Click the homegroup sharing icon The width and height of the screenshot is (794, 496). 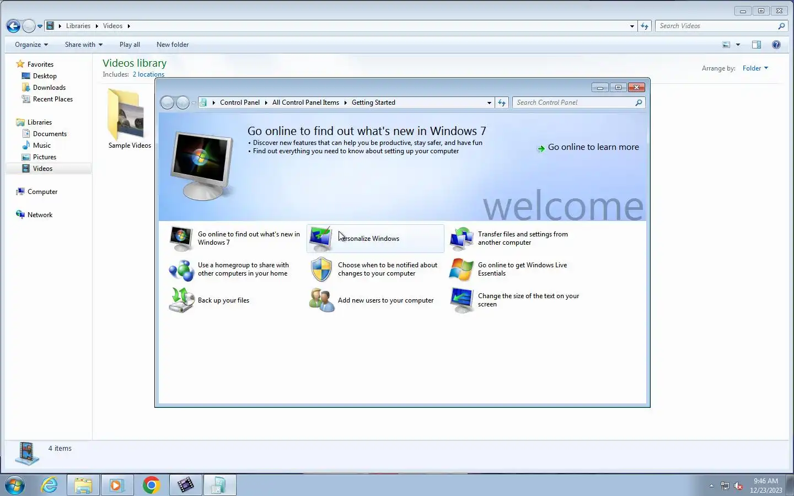[x=181, y=269]
